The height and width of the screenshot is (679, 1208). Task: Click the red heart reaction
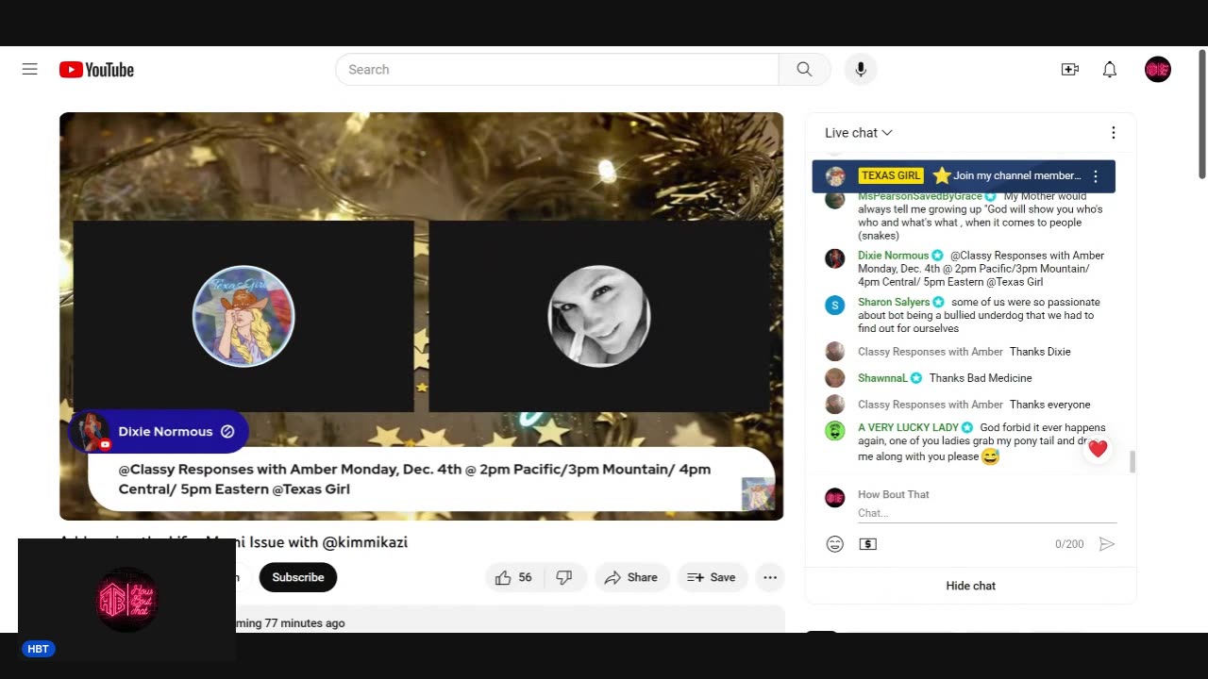[x=1098, y=449]
